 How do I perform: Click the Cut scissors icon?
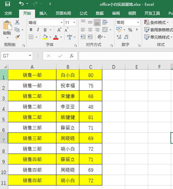tap(17, 22)
